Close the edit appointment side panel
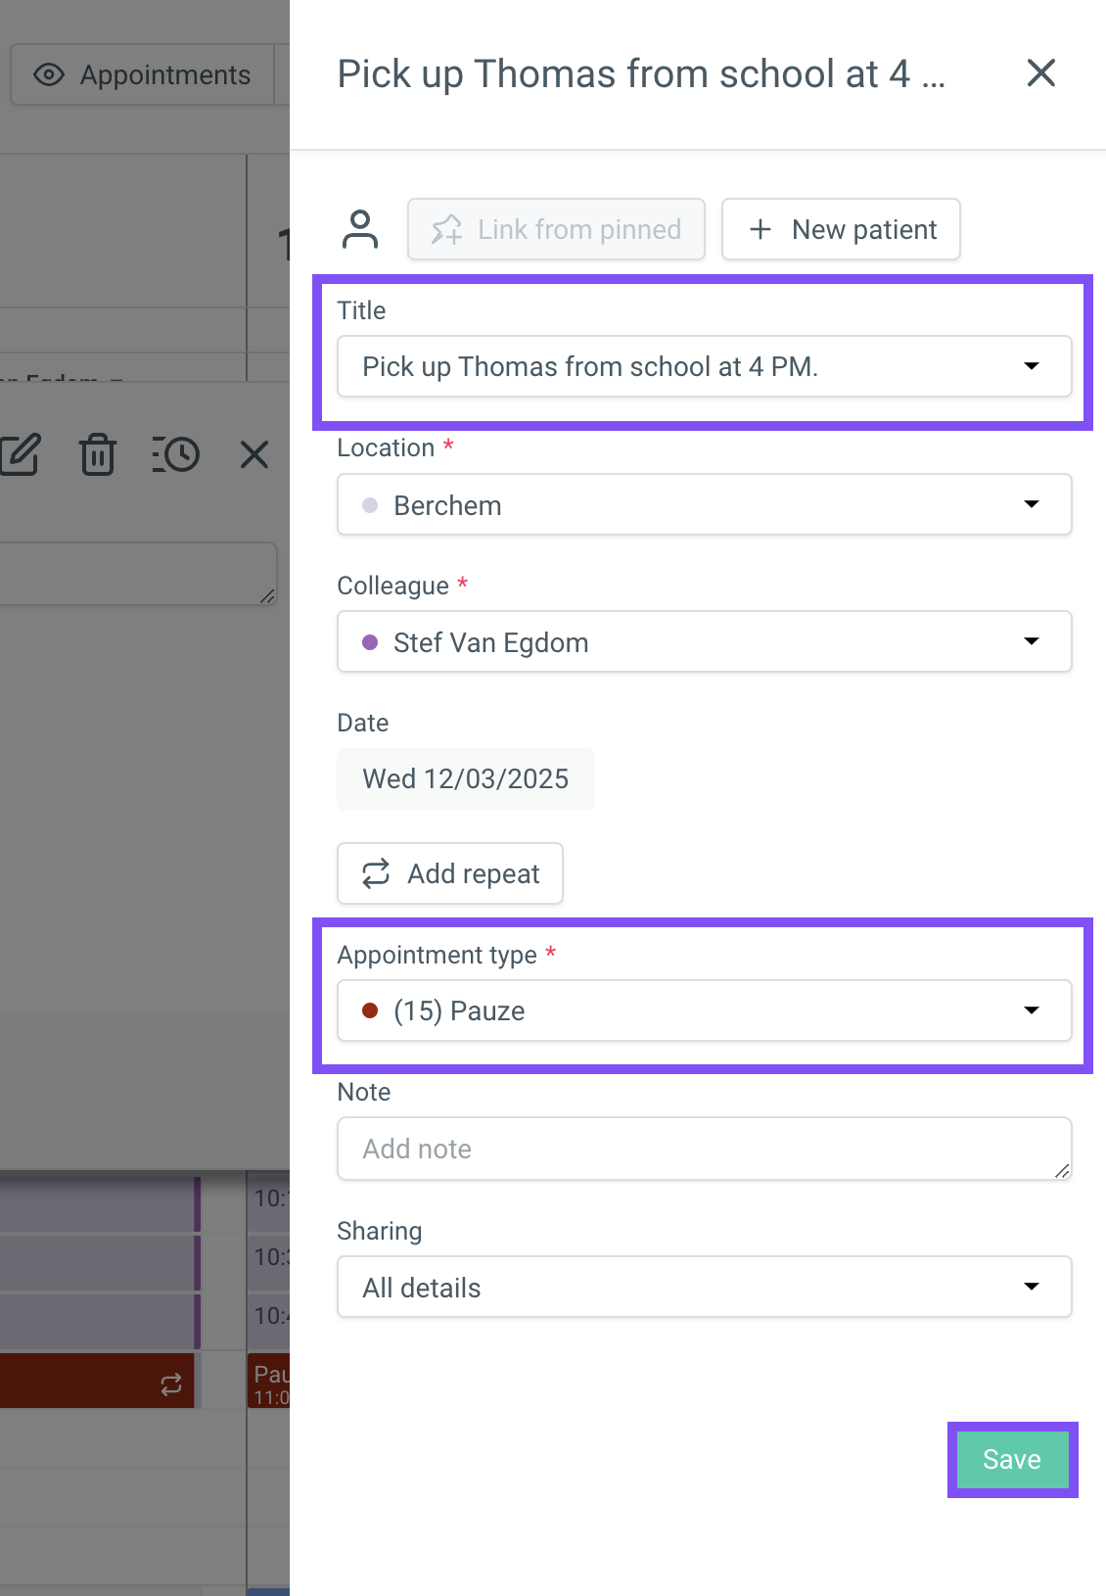Image resolution: width=1106 pixels, height=1596 pixels. pos(1040,72)
